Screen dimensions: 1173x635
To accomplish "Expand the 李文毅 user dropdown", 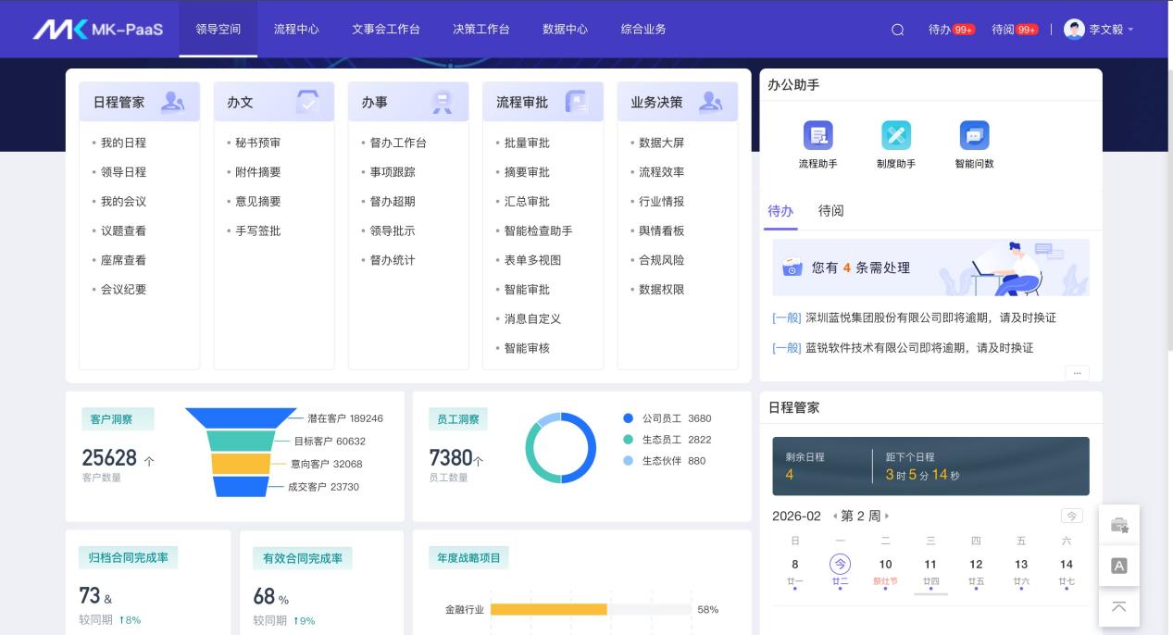I will [1130, 30].
